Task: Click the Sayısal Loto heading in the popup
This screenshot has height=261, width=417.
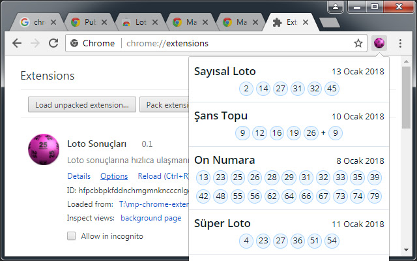Action: 225,71
